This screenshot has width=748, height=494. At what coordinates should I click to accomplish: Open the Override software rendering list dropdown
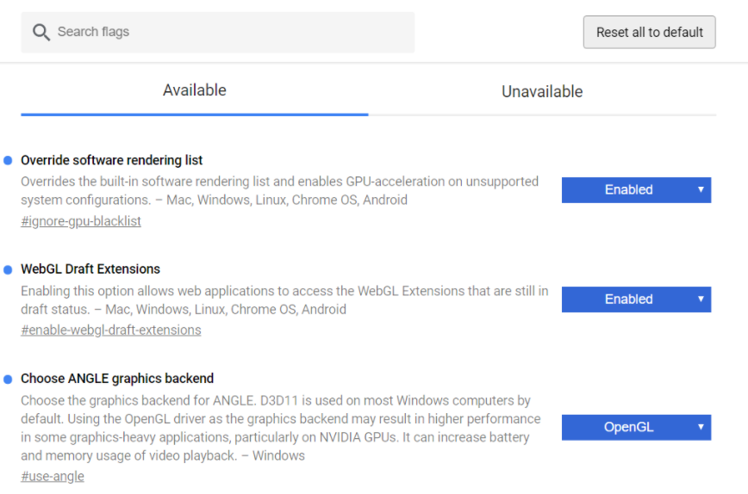(x=635, y=189)
